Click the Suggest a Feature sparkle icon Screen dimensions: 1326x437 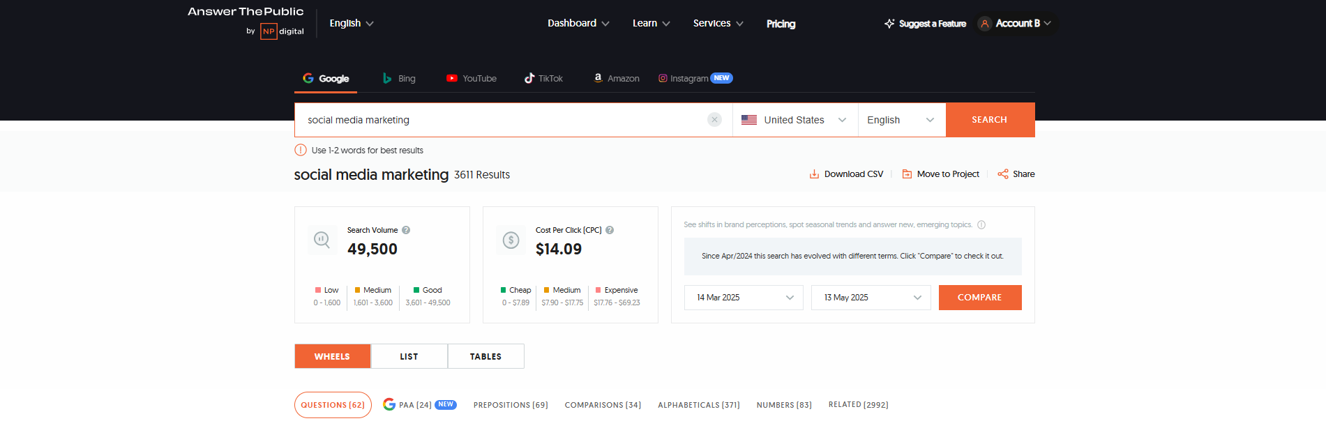(889, 24)
